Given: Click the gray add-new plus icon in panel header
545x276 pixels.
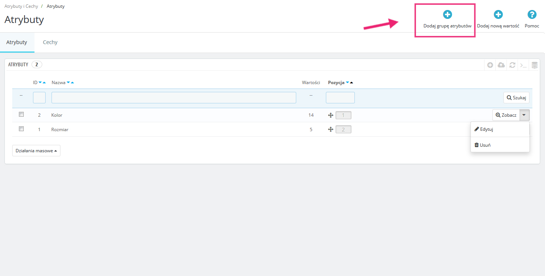Looking at the screenshot, I should pos(490,65).
